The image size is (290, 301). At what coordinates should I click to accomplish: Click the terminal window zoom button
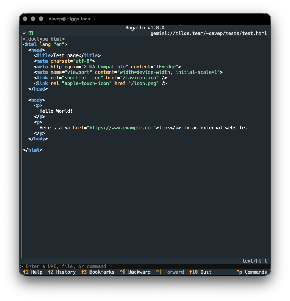click(41, 19)
